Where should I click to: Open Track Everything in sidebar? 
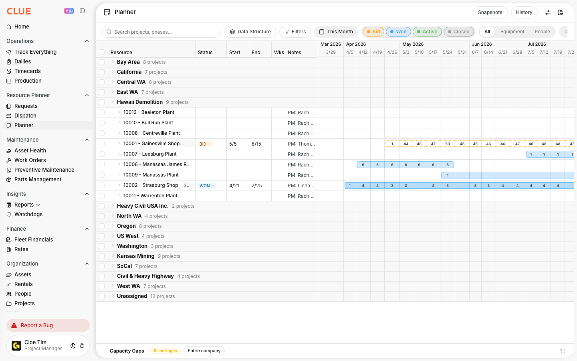click(x=35, y=52)
